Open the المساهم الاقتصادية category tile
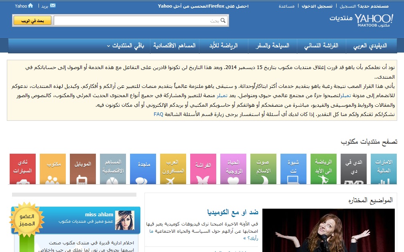The image size is (404, 252). (113, 169)
